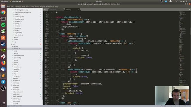Open localStorage.js in sidebar

click(x=20, y=19)
